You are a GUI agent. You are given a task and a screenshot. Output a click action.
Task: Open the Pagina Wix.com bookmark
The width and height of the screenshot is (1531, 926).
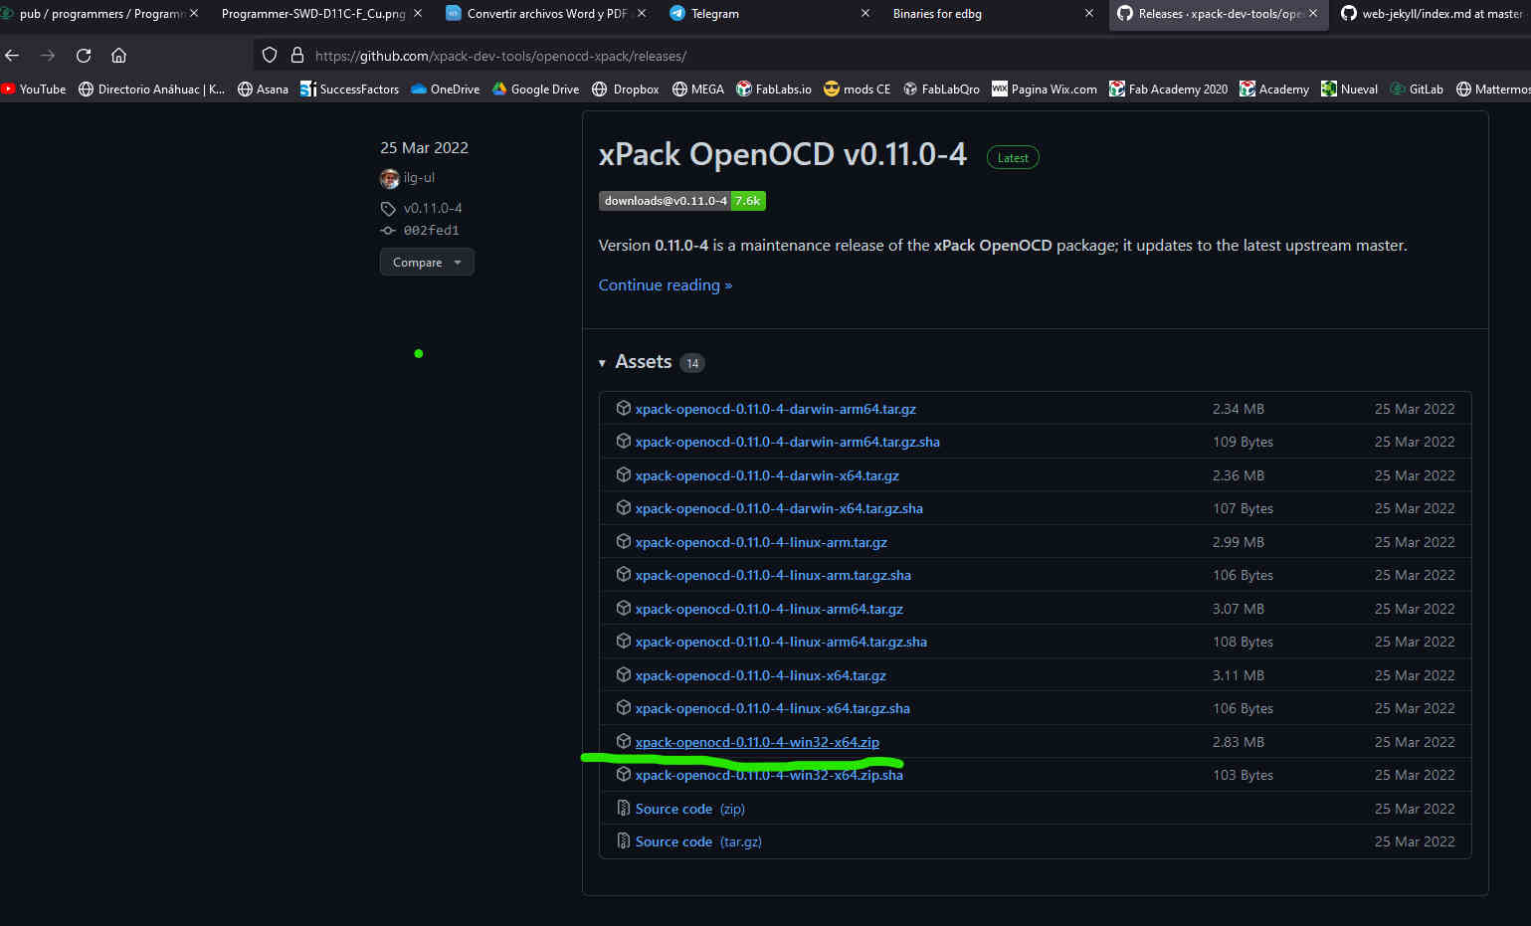pos(1045,90)
